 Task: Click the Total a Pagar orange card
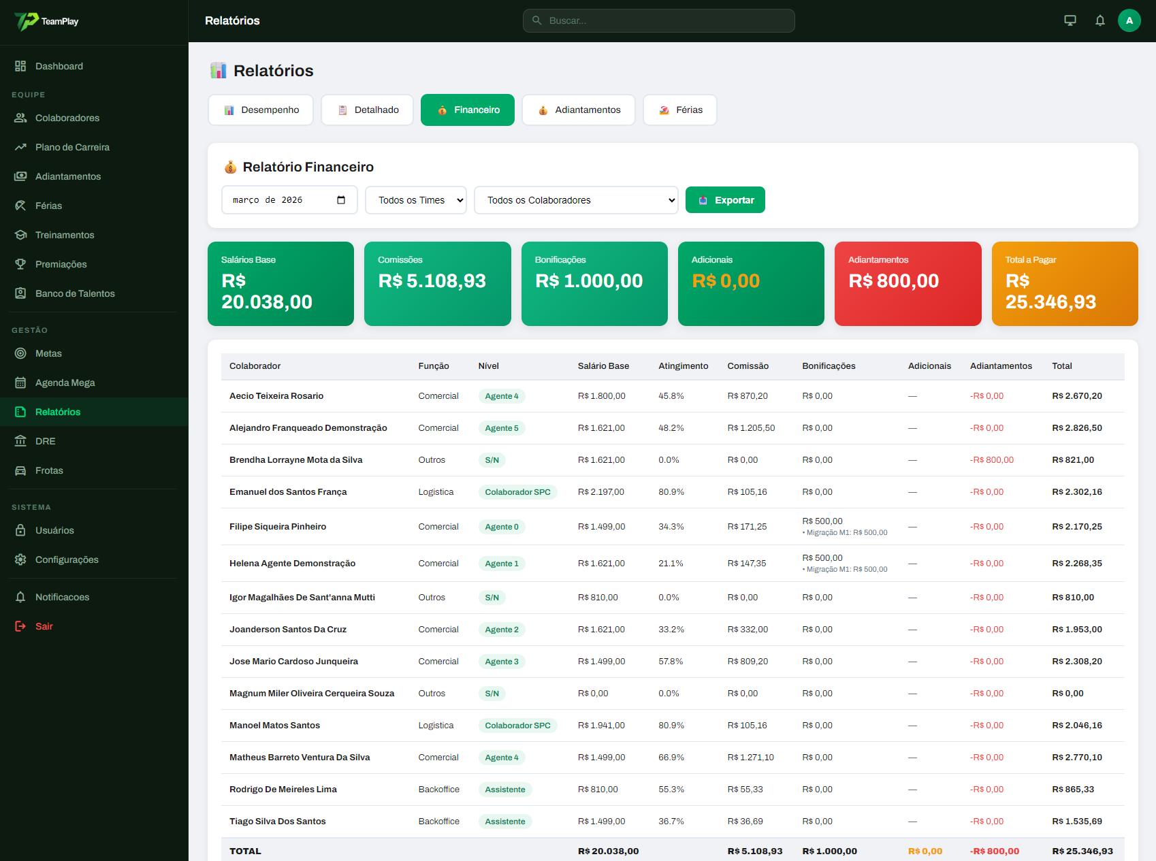(1065, 284)
